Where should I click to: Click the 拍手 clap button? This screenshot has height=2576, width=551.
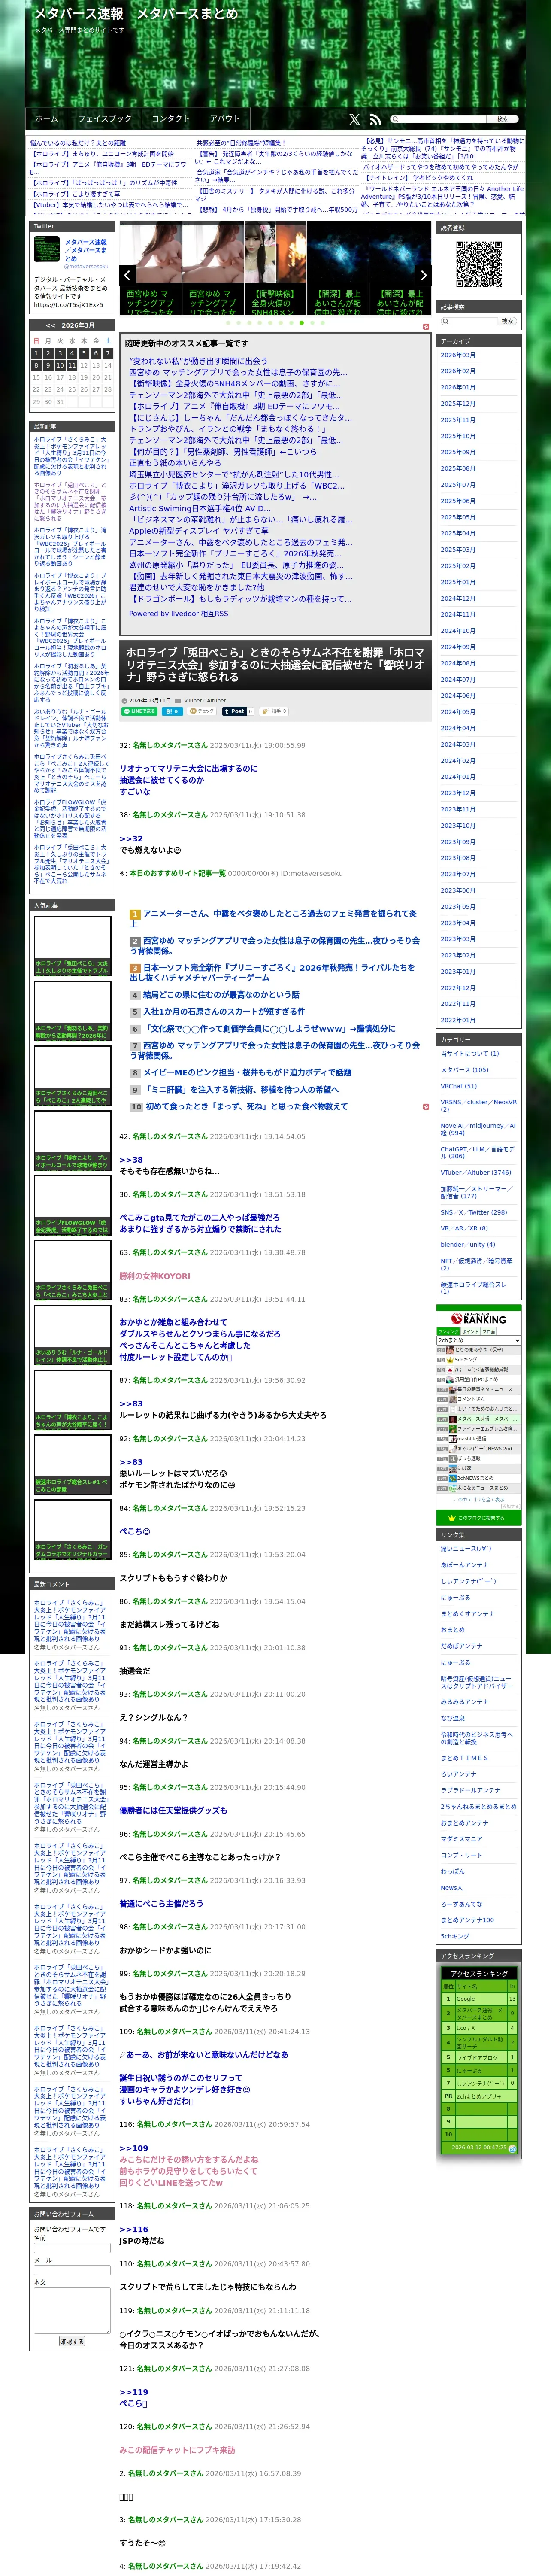[x=274, y=711]
